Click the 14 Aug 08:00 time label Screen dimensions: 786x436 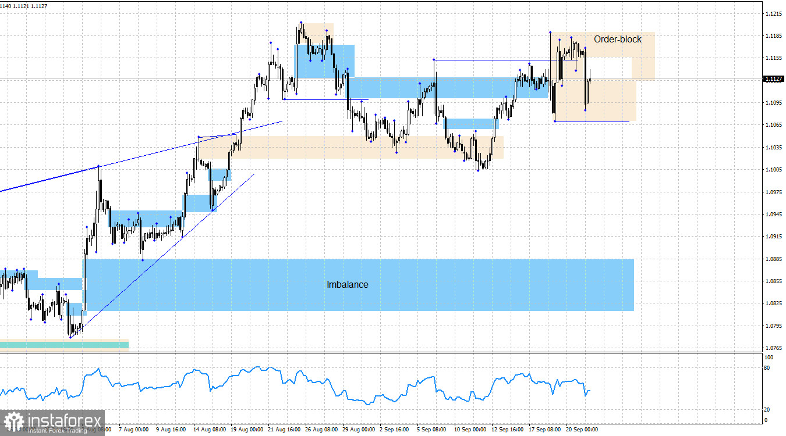pyautogui.click(x=209, y=430)
